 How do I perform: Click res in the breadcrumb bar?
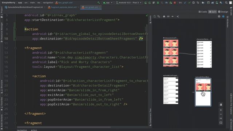[x=39, y=3]
